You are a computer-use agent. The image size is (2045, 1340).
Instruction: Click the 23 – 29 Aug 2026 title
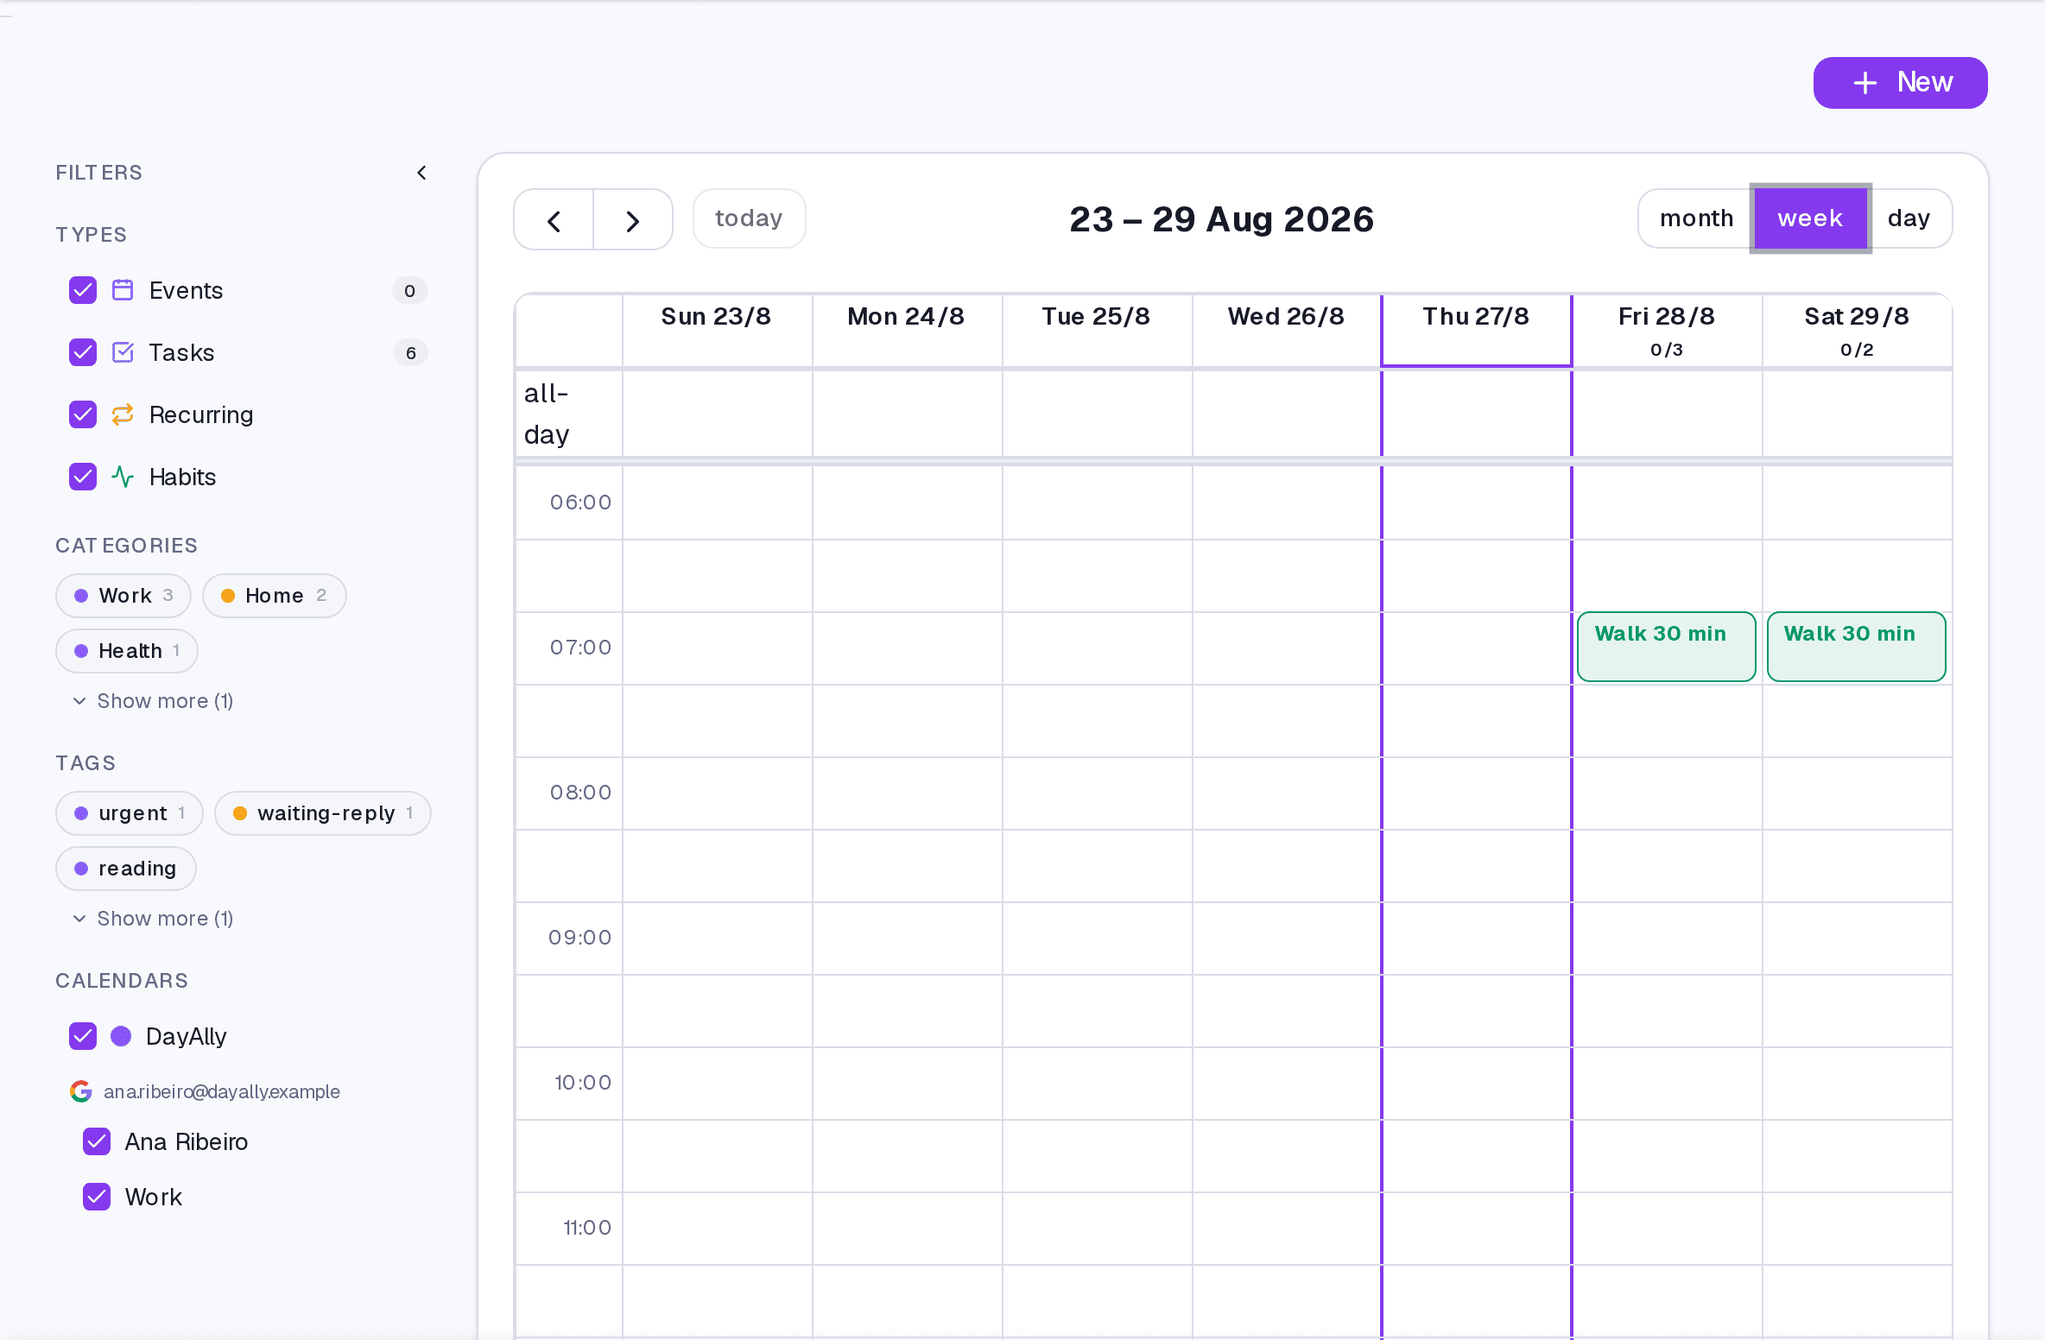[x=1221, y=219]
